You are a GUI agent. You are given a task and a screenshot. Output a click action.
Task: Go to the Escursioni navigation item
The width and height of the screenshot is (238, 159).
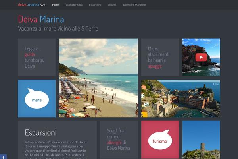95,5
